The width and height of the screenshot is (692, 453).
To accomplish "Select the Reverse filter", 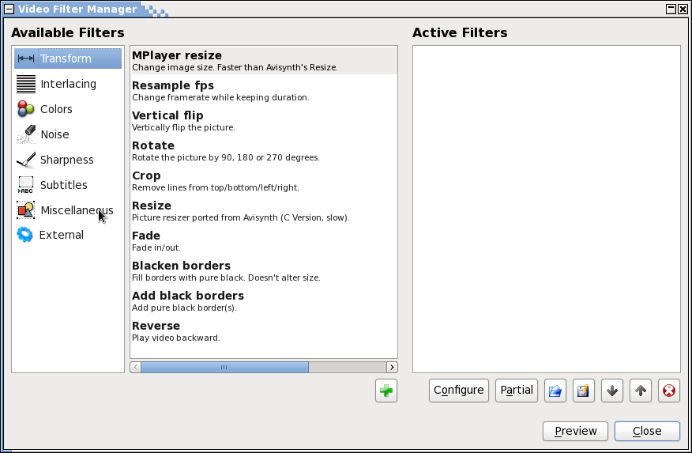I will (264, 331).
